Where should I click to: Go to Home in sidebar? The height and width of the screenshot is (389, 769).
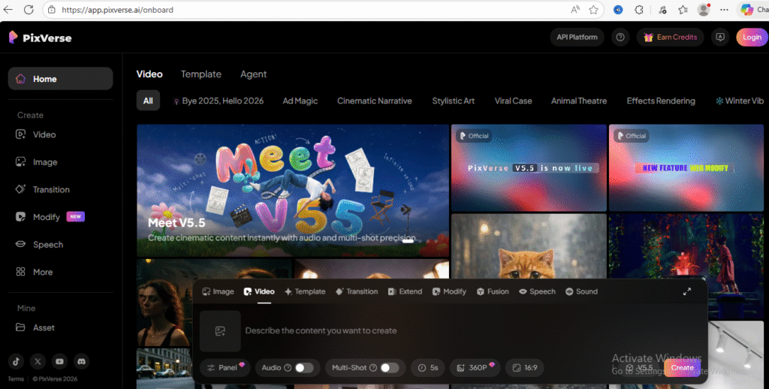click(x=60, y=79)
